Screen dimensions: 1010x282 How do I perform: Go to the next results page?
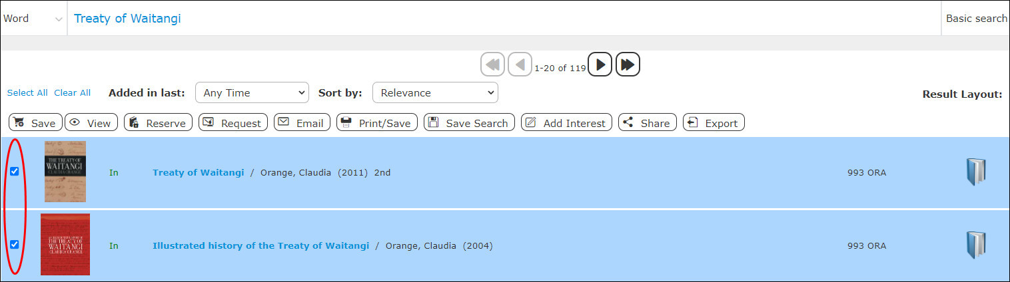pyautogui.click(x=600, y=65)
